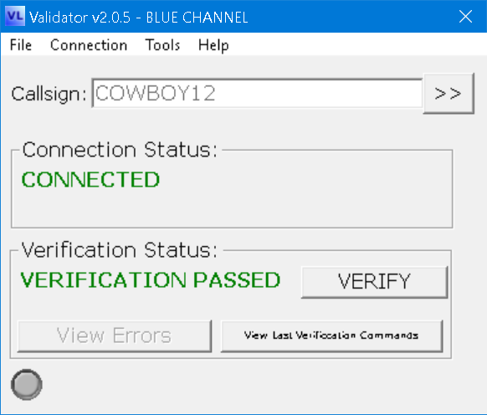Click the >> button beside the callsign
This screenshot has height=415, width=487.
tap(449, 94)
